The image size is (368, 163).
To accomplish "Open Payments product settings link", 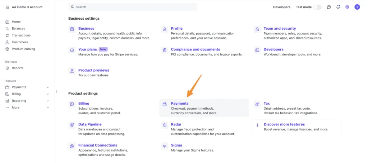I will coord(180,104).
